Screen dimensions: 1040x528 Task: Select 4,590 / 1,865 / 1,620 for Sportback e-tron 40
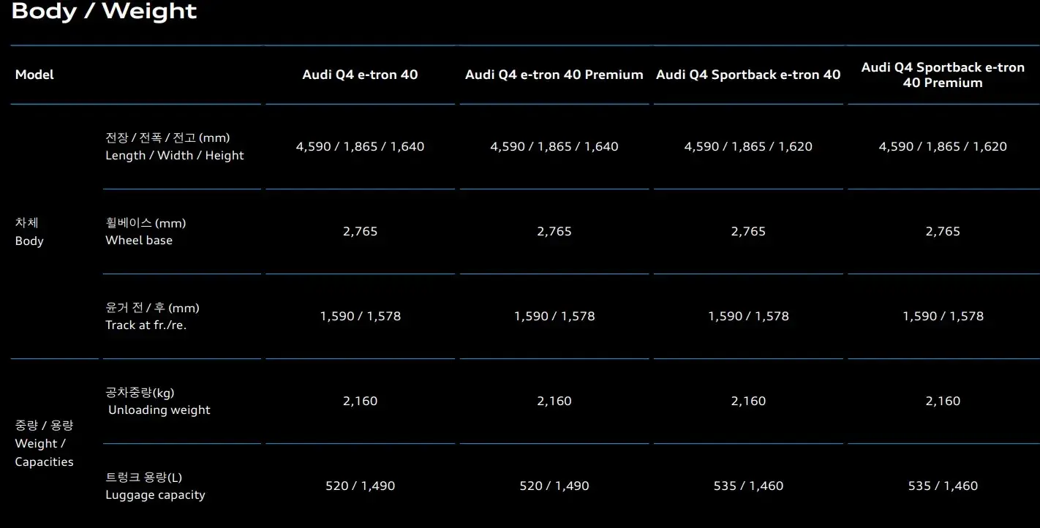[748, 146]
